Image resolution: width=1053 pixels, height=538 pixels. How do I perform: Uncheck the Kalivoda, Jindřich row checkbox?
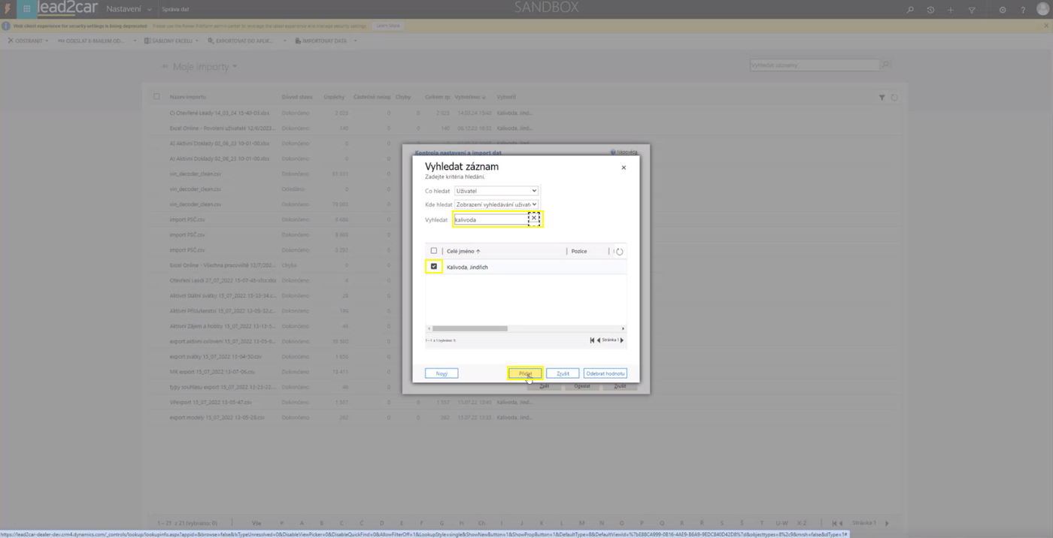point(434,267)
